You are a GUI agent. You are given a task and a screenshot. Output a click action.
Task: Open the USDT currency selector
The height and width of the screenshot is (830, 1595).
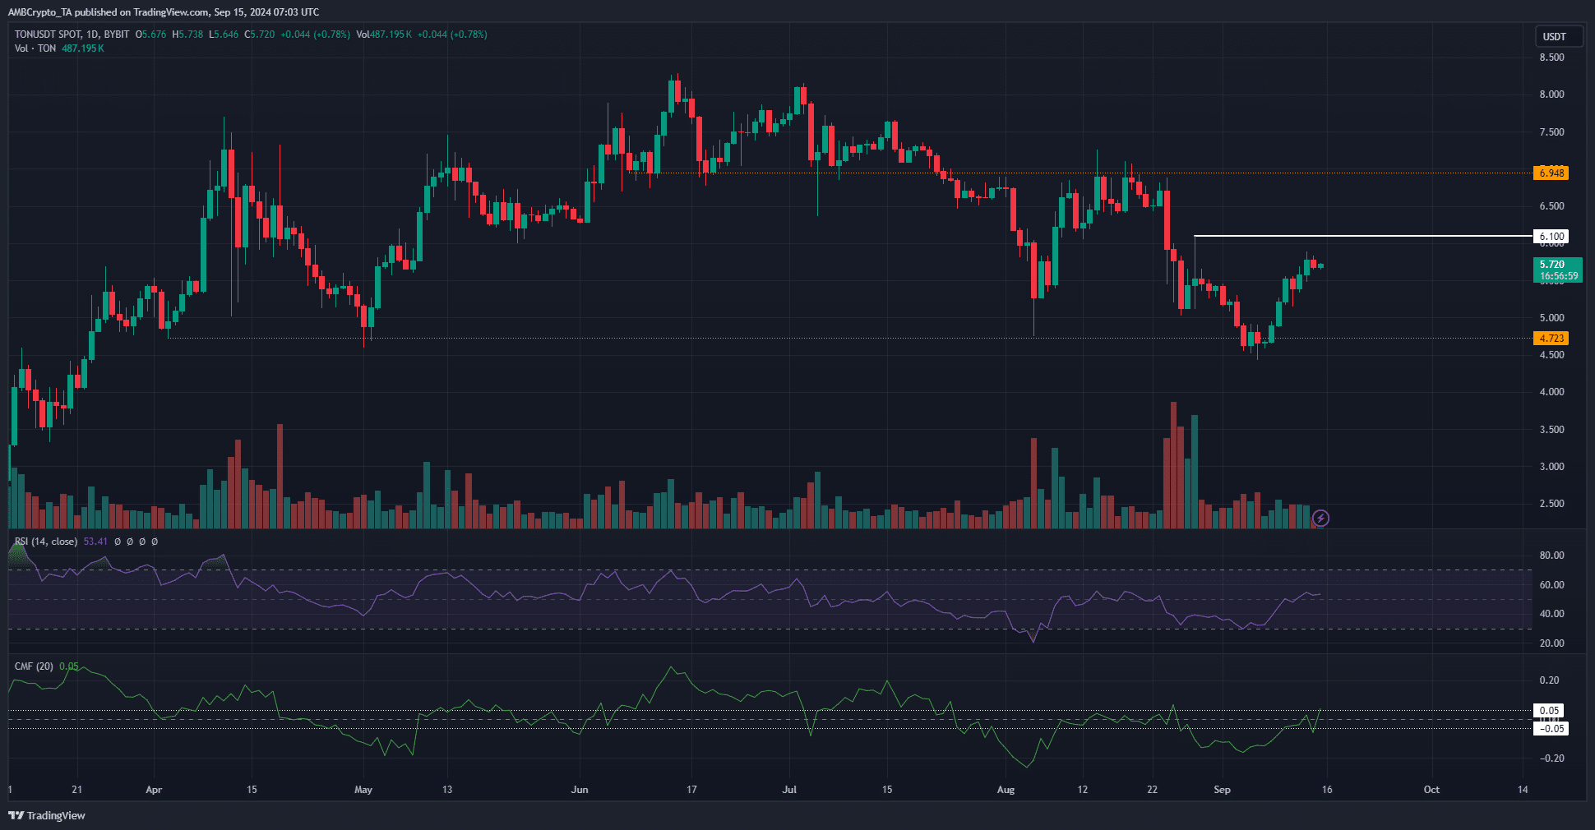(x=1558, y=37)
